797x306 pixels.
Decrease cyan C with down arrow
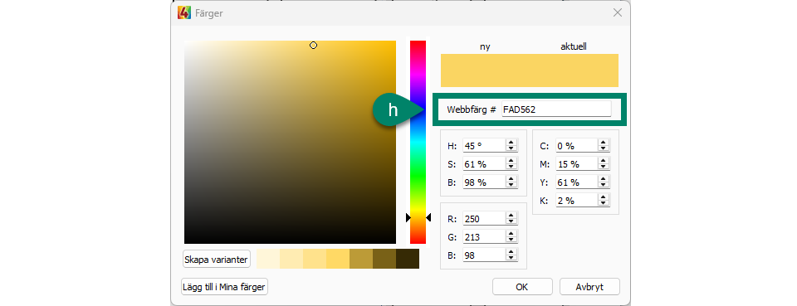coord(604,148)
